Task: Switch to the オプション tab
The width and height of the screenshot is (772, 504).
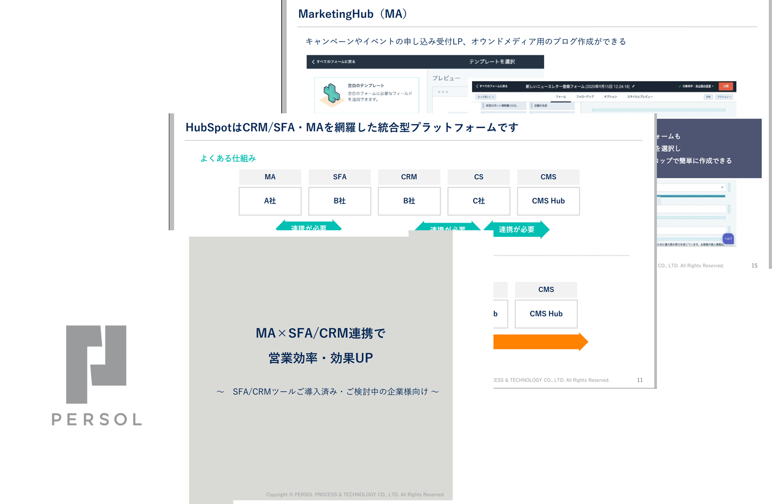Action: tap(610, 97)
